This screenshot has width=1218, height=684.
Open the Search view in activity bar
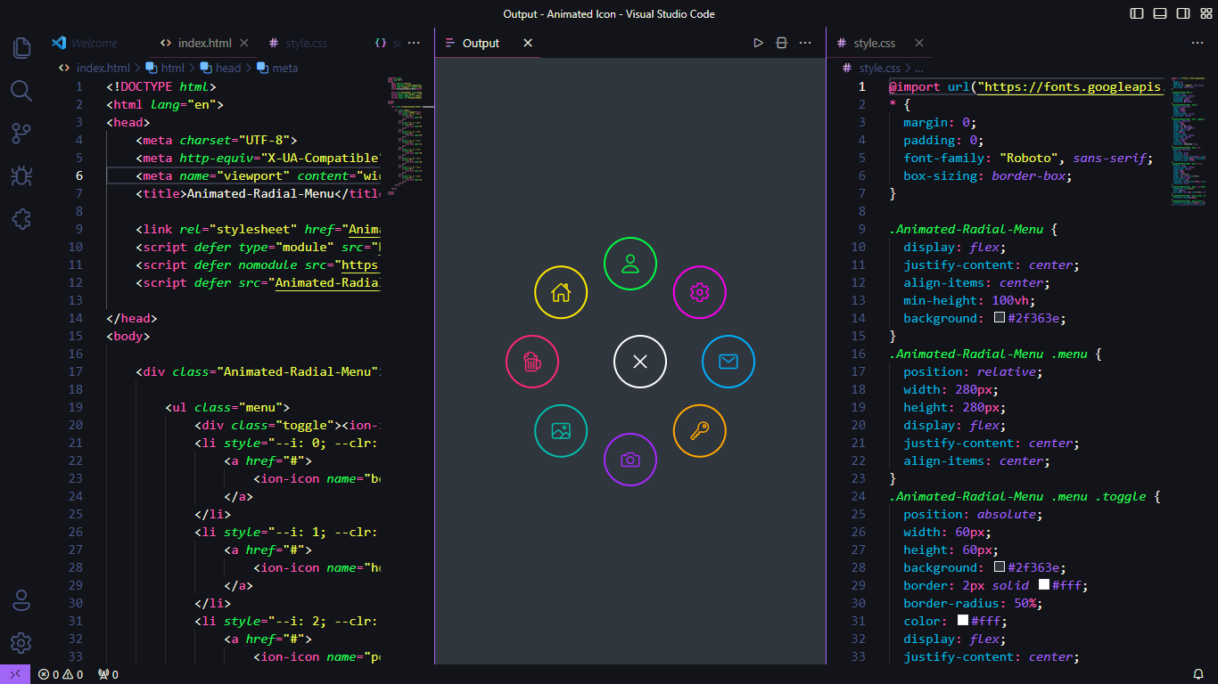pos(21,90)
